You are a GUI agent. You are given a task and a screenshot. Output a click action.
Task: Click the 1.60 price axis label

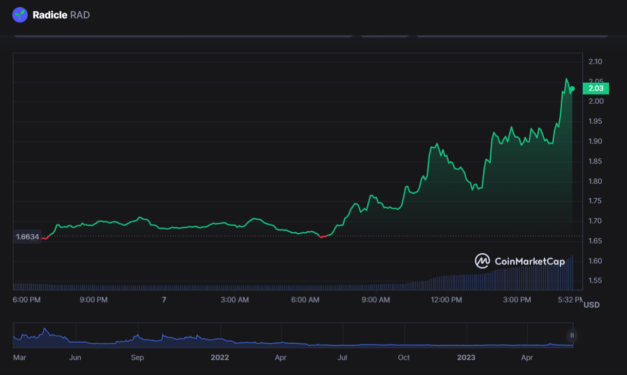point(595,261)
